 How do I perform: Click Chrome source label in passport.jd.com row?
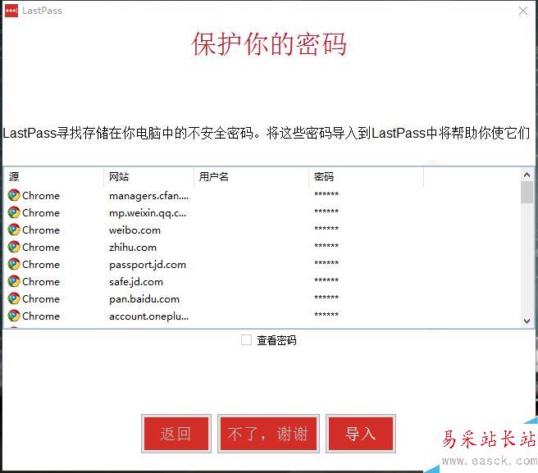41,265
